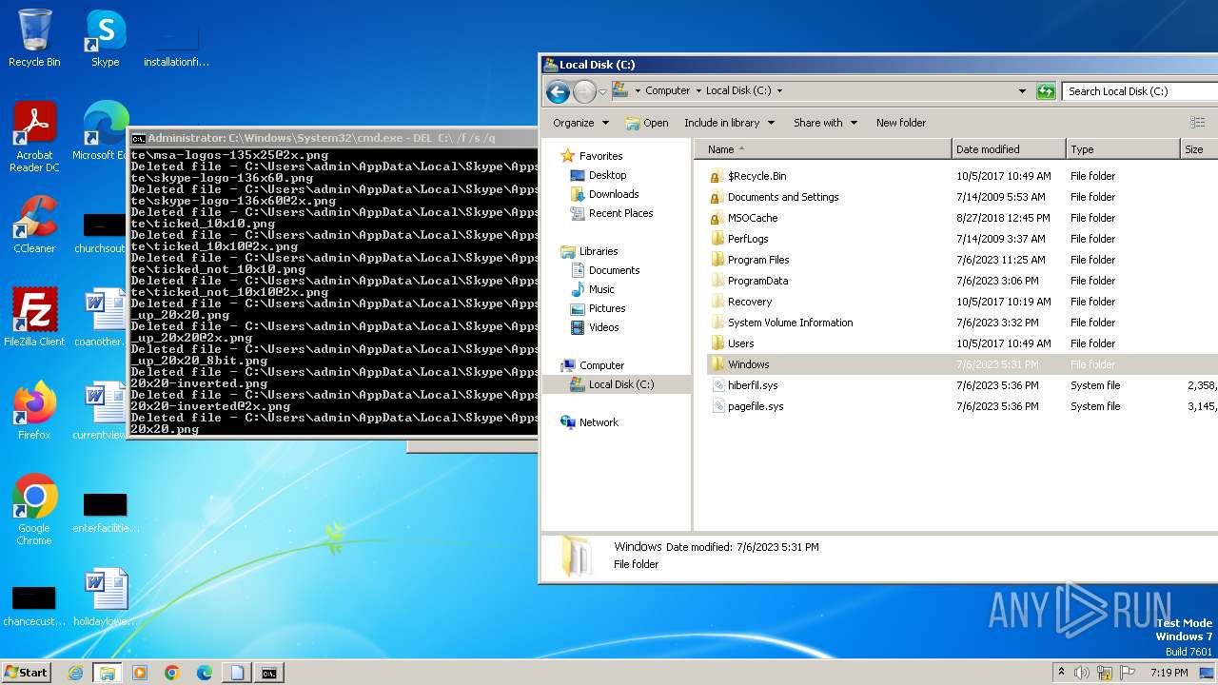1218x685 pixels.
Task: Launch Internet Explorer from taskbar
Action: coord(75,673)
